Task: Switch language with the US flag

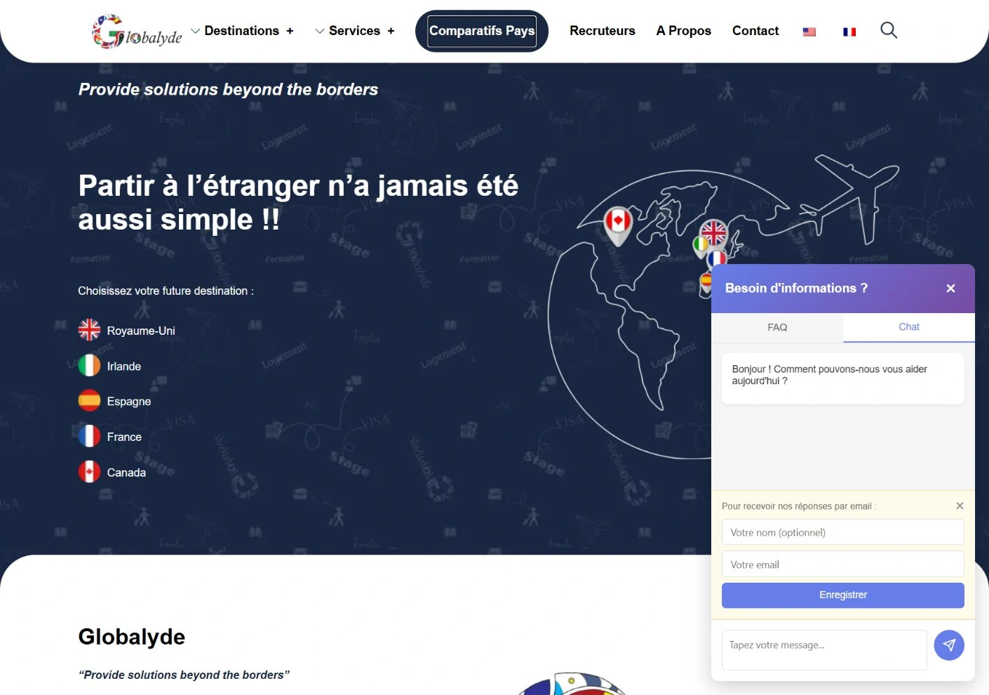Action: point(809,32)
